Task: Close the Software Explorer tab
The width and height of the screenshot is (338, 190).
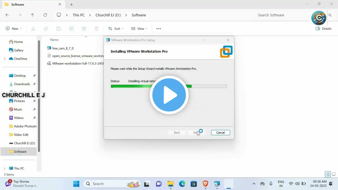Action: coord(60,4)
